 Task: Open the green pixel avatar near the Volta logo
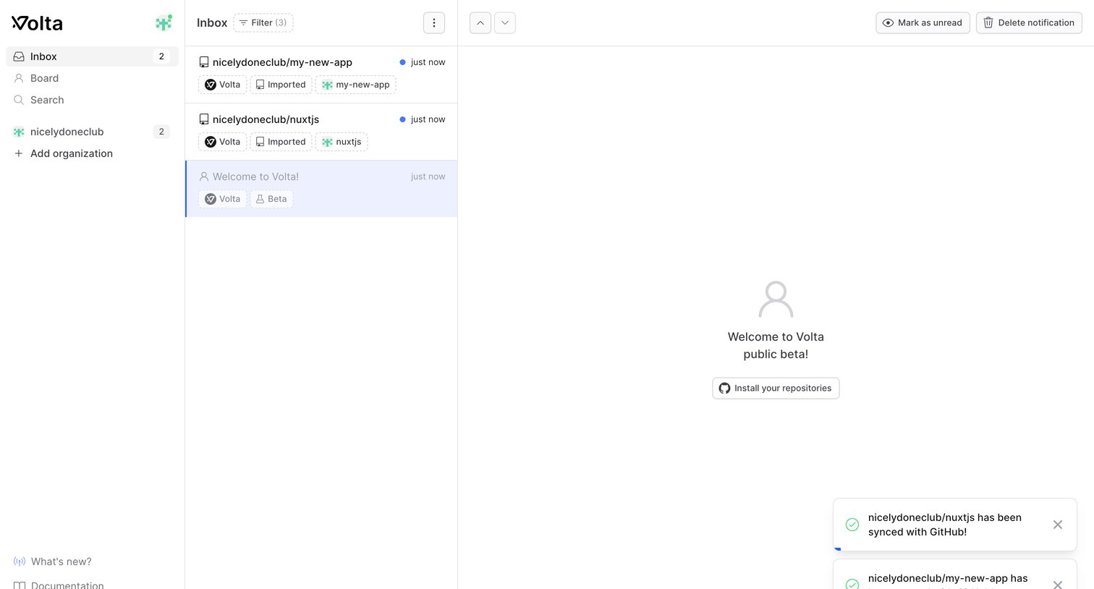click(164, 23)
